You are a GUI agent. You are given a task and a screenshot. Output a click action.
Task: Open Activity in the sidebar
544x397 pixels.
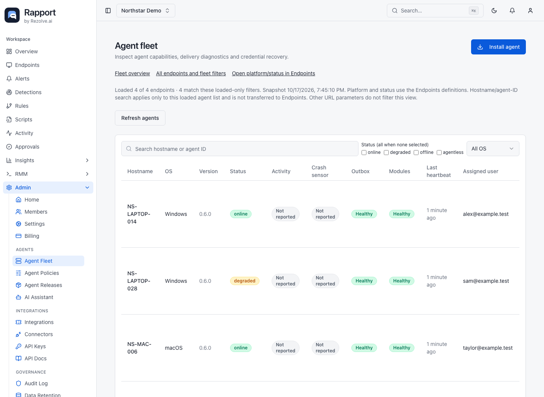[48, 133]
